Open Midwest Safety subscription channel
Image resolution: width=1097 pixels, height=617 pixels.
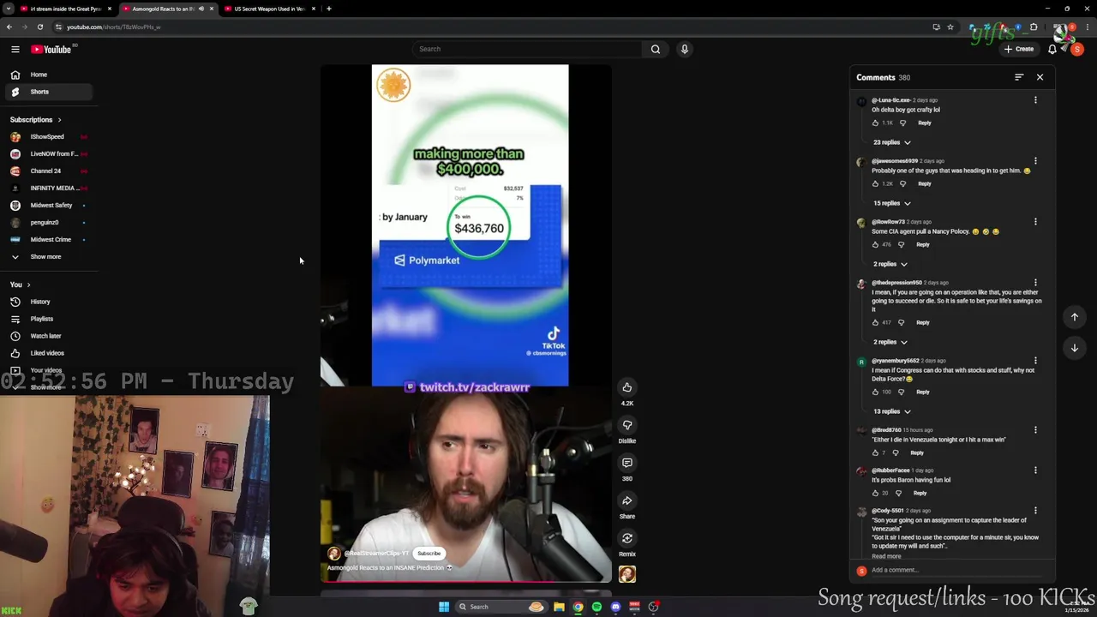(50, 206)
